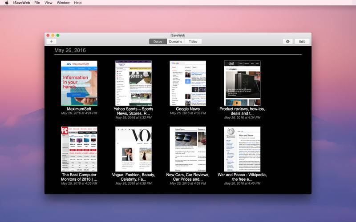Image resolution: width=356 pixels, height=222 pixels.
Task: Select the War and Peace Wikipedia thumbnail
Action: (242, 149)
